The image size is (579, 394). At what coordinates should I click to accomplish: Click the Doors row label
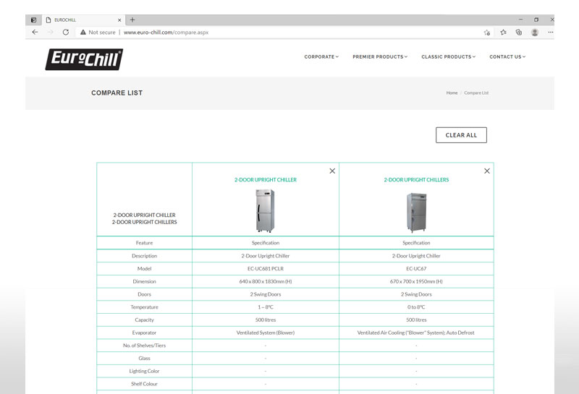(x=144, y=294)
